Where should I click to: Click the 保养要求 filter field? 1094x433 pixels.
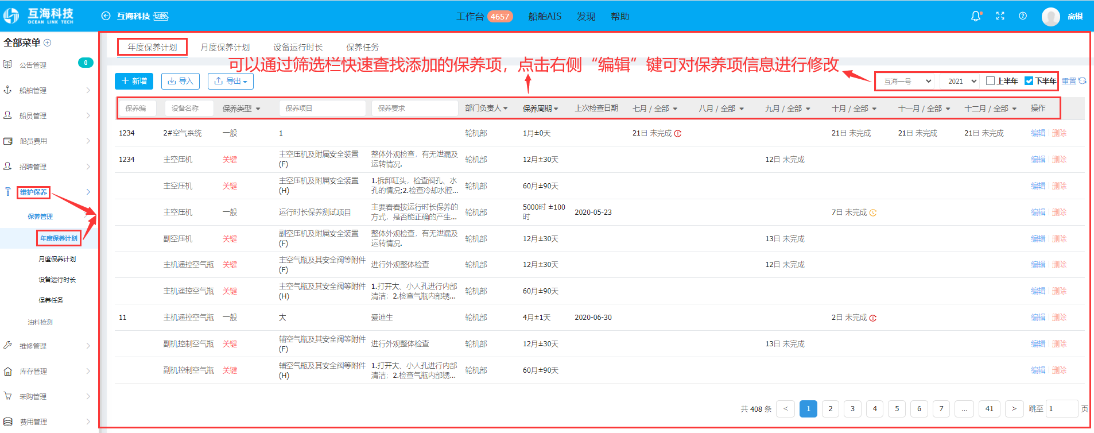tap(414, 108)
